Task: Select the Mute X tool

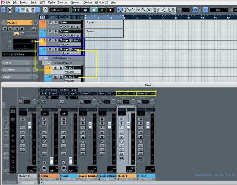Action: click(149, 10)
